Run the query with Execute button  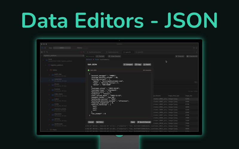coord(180,56)
